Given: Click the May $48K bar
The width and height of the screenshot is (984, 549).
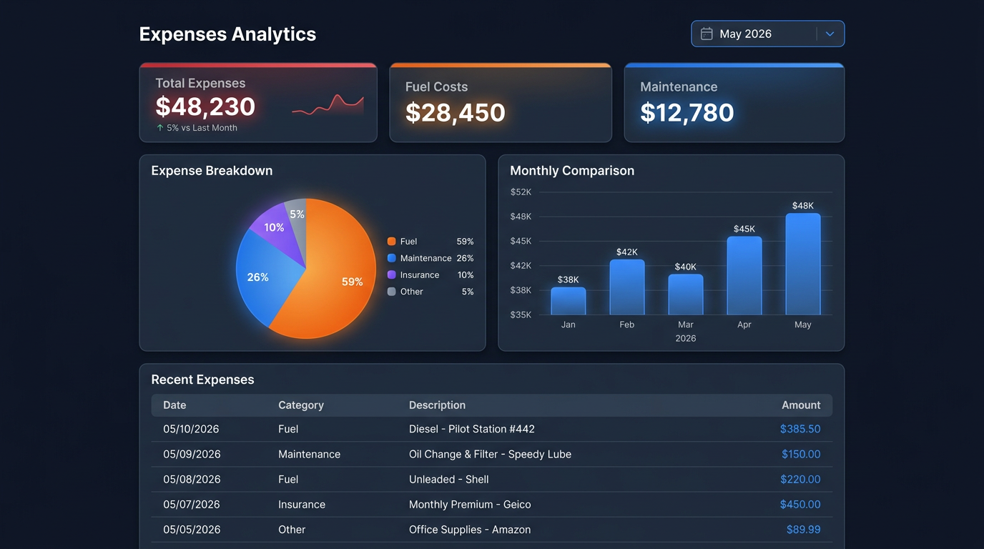Looking at the screenshot, I should click(803, 264).
